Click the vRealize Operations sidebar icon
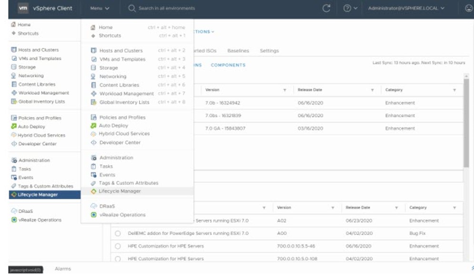 tap(14, 220)
